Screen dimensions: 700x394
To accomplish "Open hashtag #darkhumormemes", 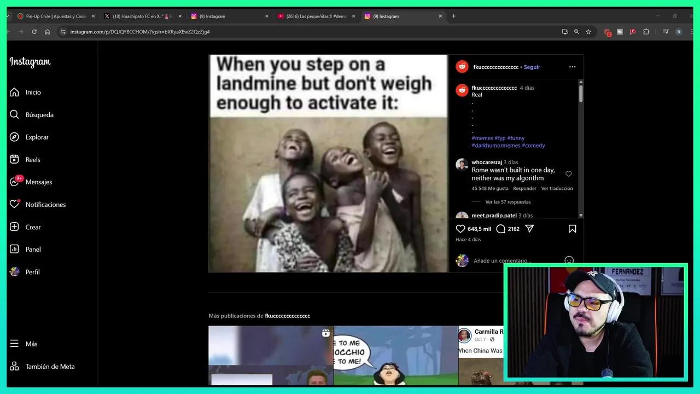I will [x=496, y=146].
